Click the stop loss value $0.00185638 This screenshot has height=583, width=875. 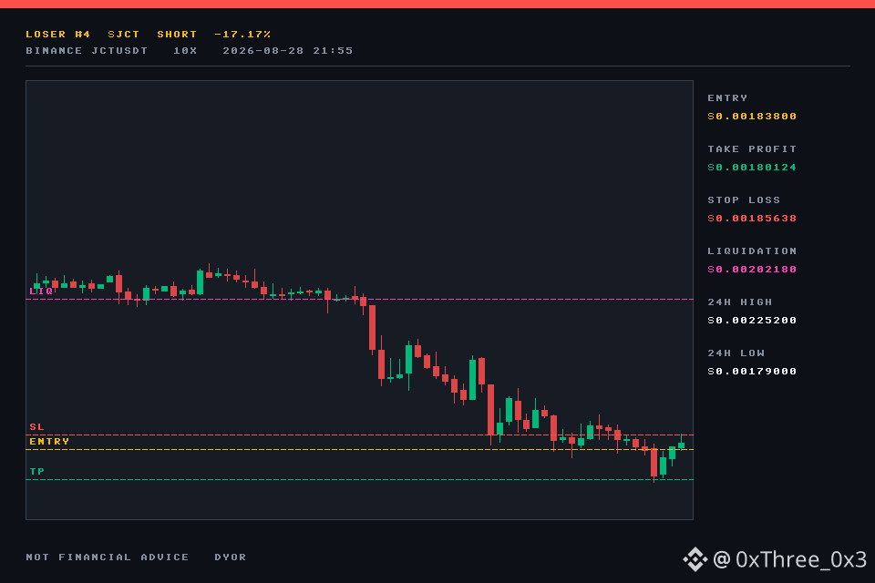coord(752,219)
